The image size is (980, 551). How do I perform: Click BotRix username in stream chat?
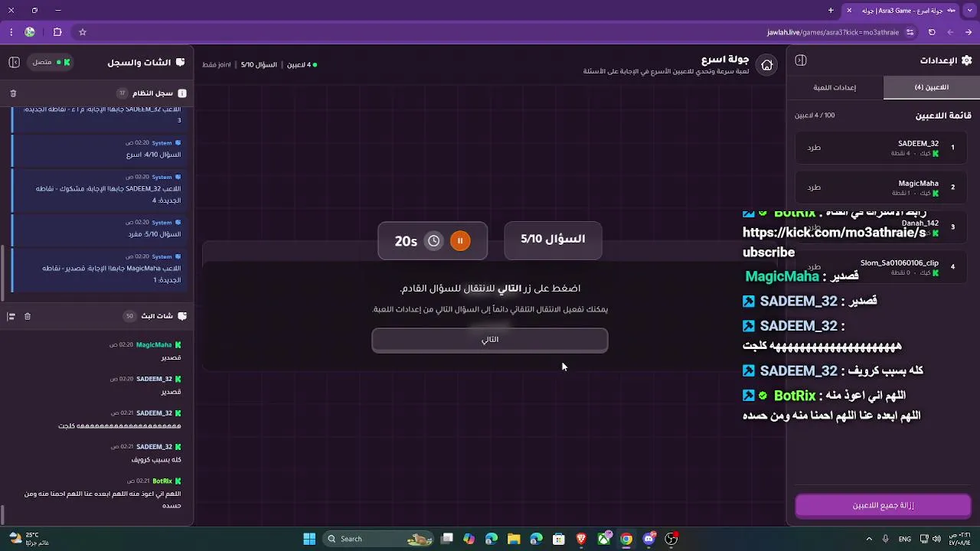(x=162, y=481)
